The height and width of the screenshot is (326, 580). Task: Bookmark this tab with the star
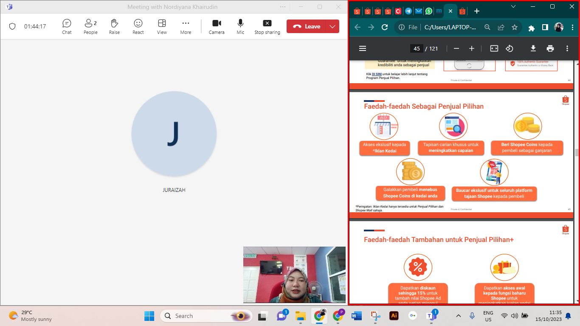[515, 27]
